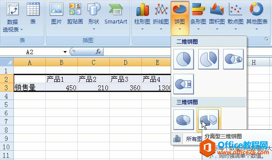This screenshot has height=160, width=272.
Task: Select cell with value 450
Action: tap(62, 88)
